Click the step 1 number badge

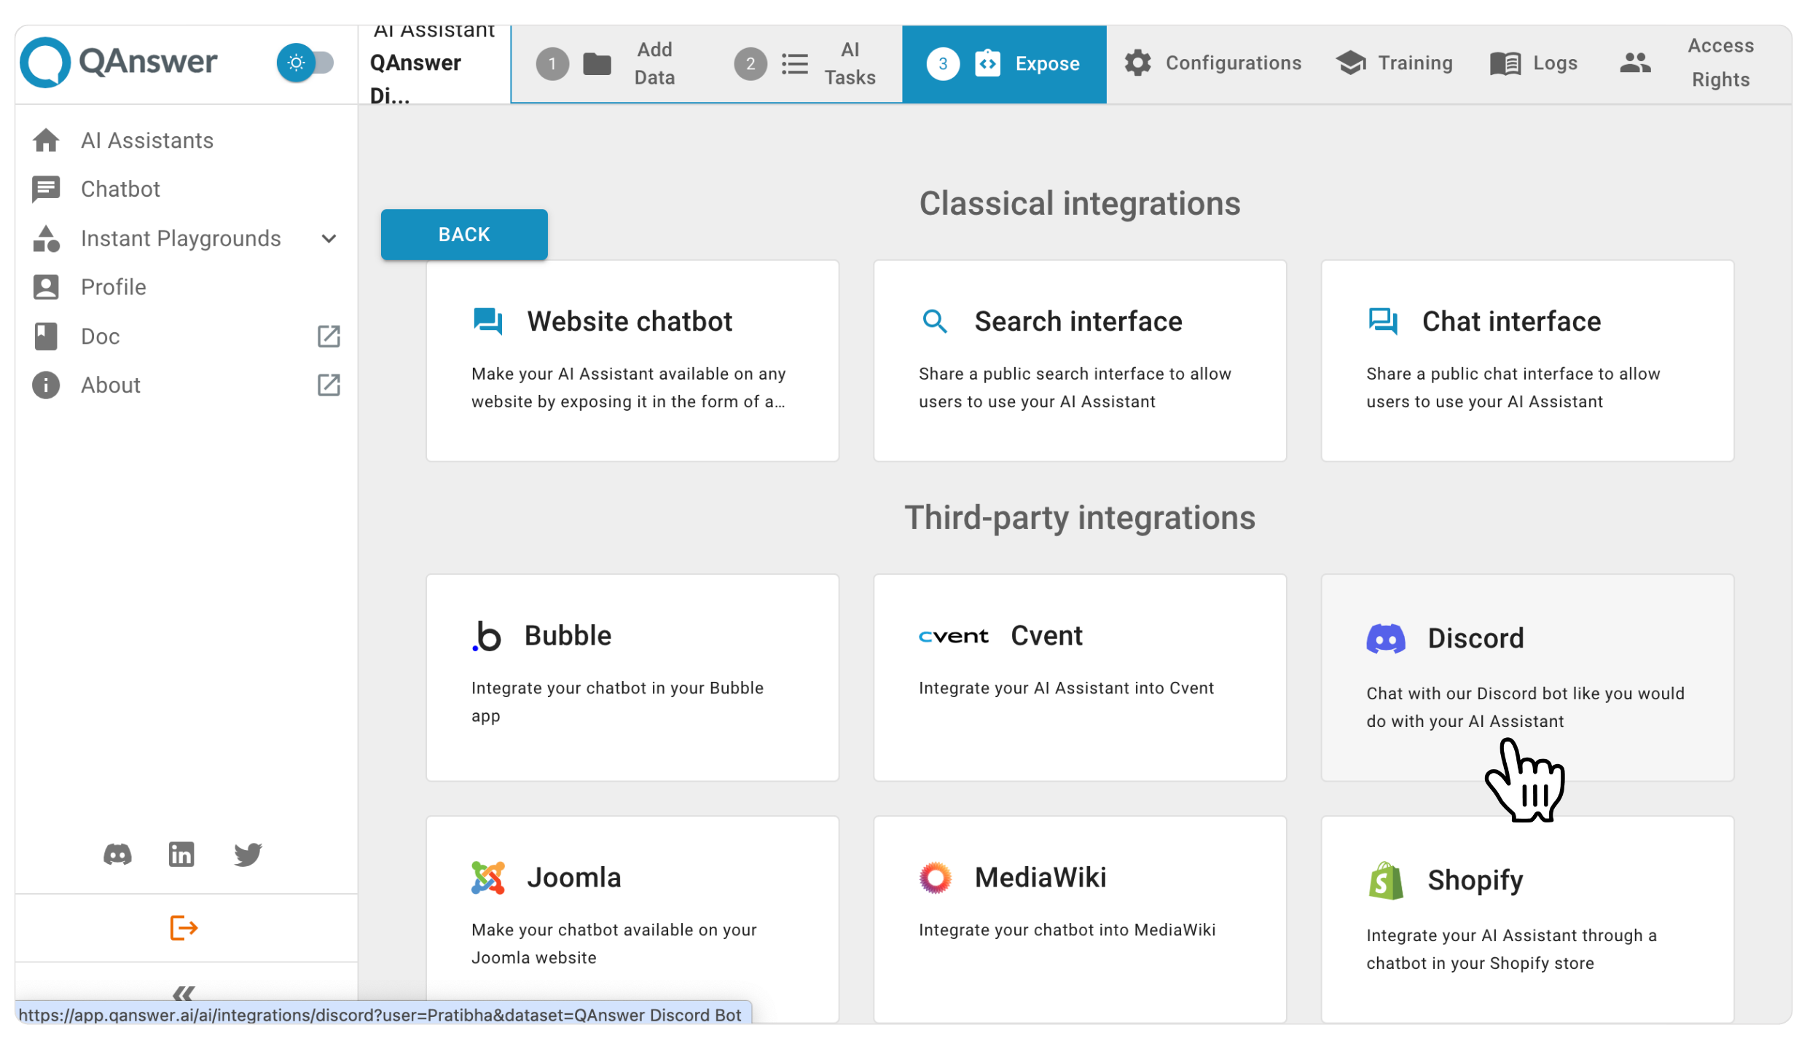[x=552, y=64]
